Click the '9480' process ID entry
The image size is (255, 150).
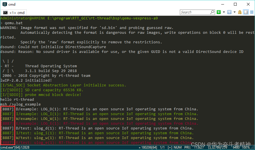point(236,147)
